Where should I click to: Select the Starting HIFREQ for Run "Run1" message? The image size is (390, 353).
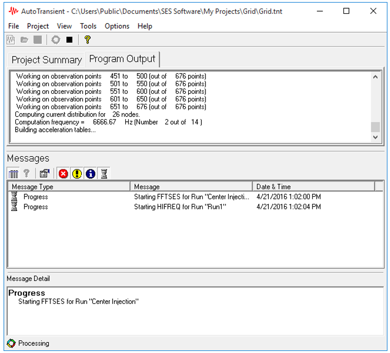180,207
